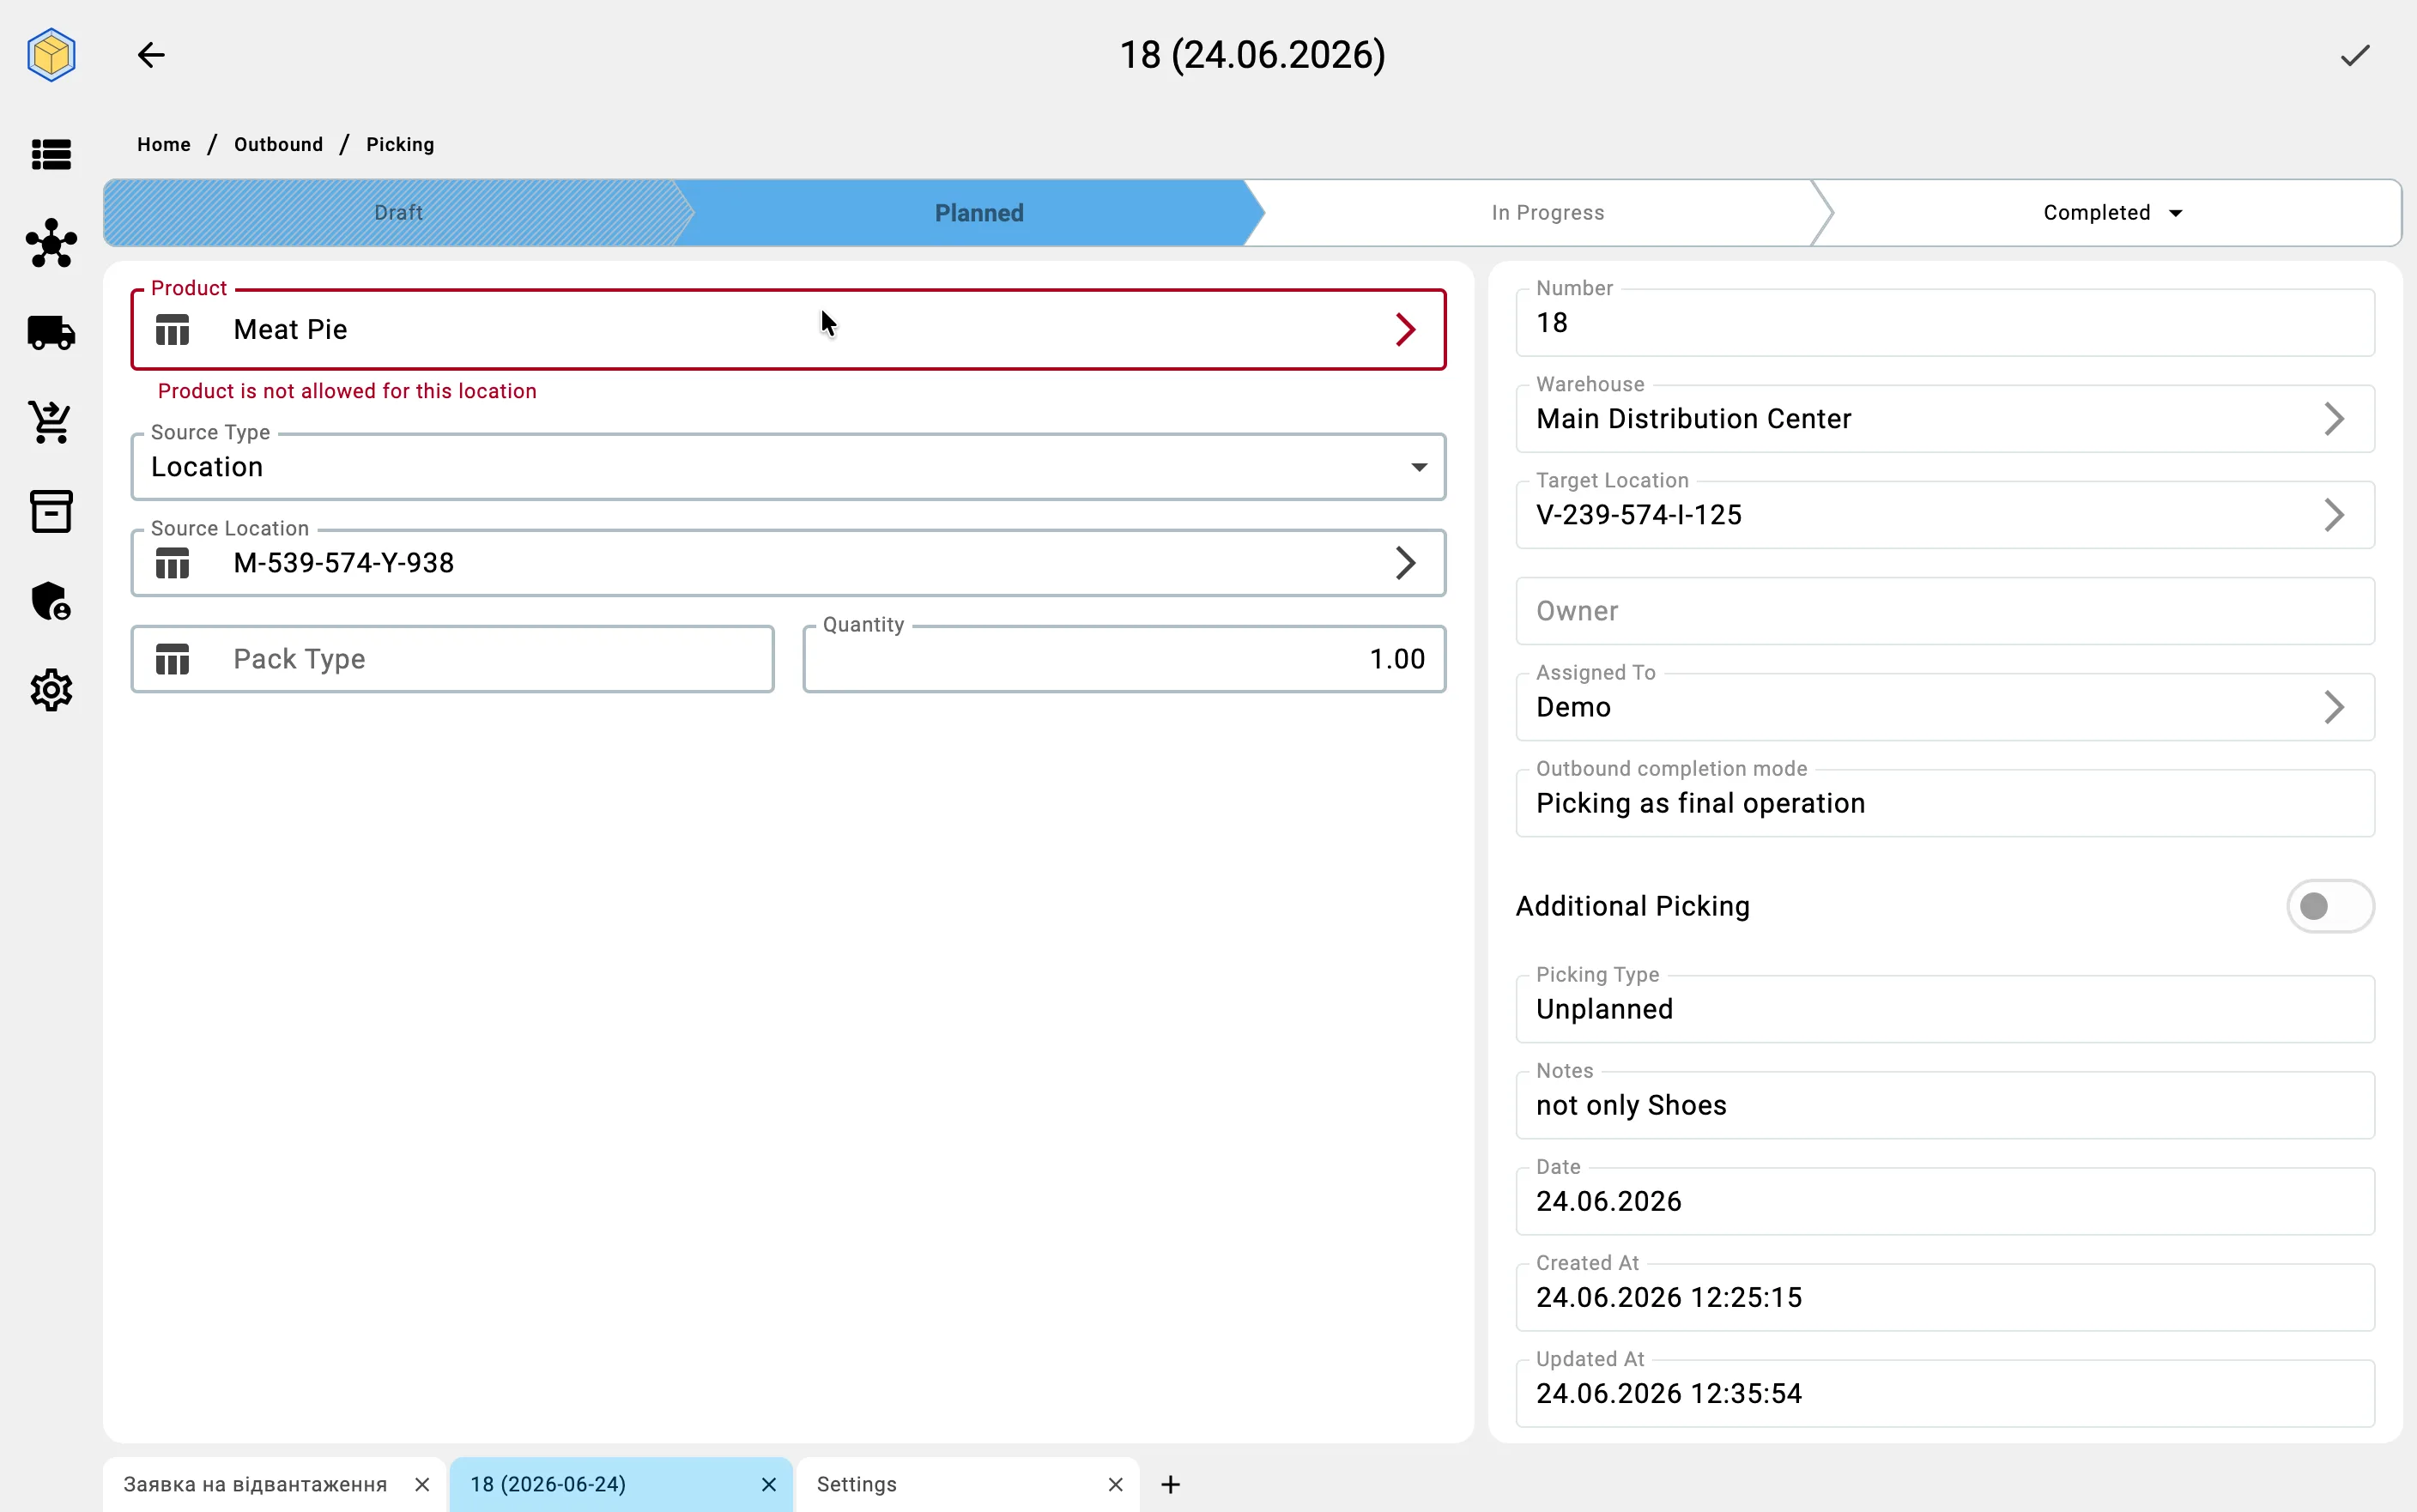This screenshot has height=1512, width=2417.
Task: Go to Outbound breadcrumb
Action: point(278,145)
